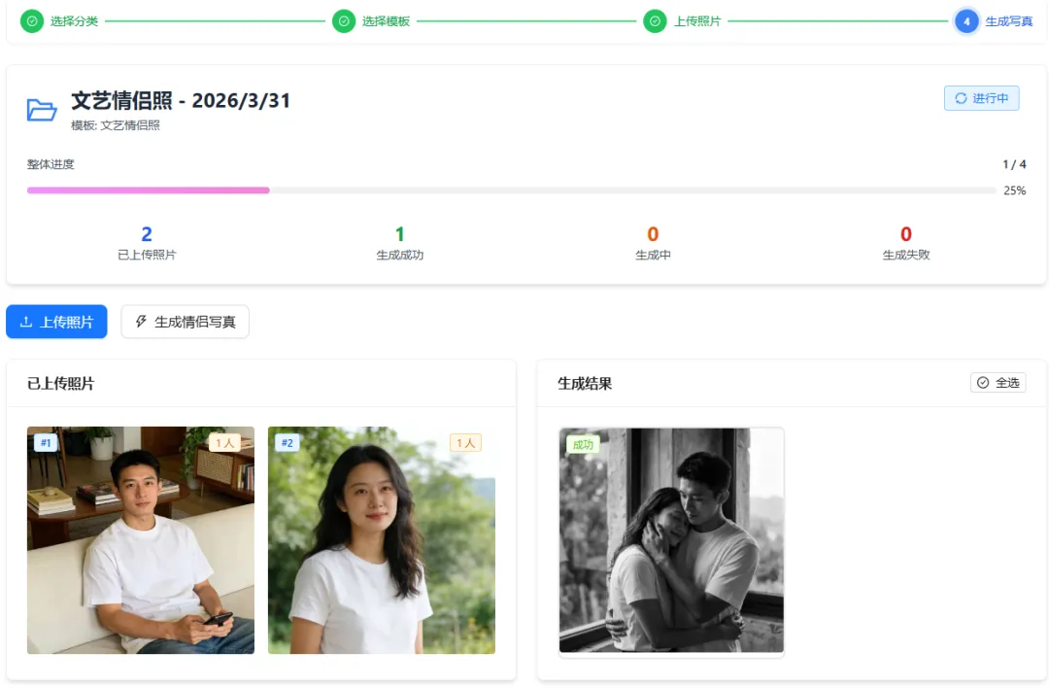Click the green check icon for 选择分类 step

[32, 21]
